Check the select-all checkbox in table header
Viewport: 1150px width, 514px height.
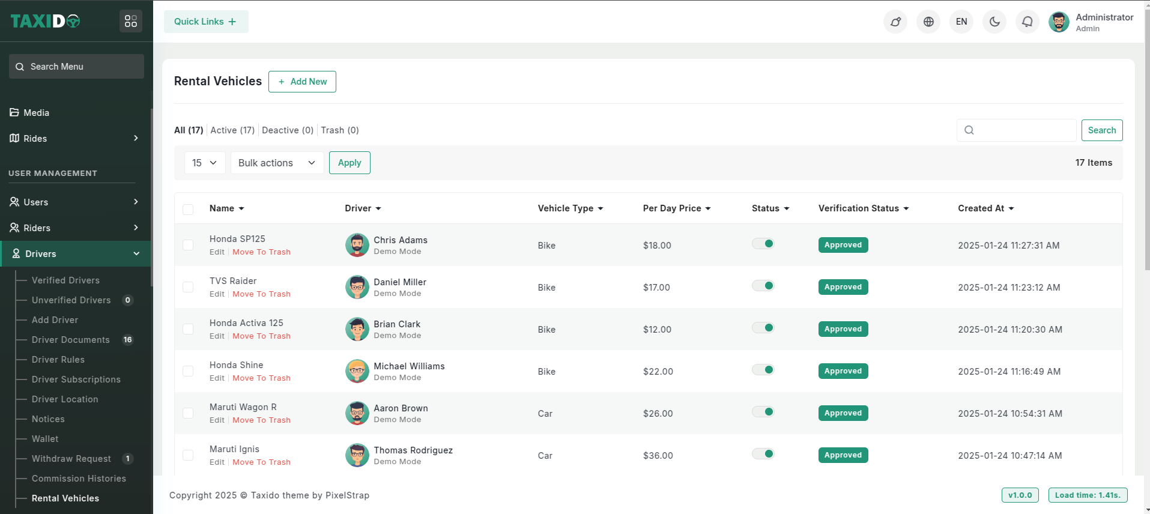pyautogui.click(x=188, y=209)
